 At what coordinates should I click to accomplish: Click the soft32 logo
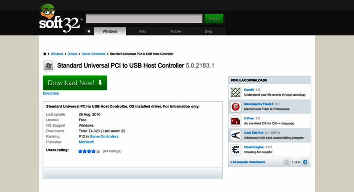(60, 18)
